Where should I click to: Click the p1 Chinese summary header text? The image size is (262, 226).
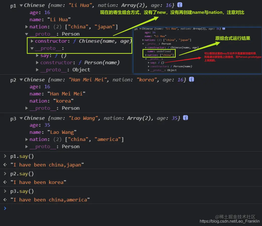click(99, 5)
